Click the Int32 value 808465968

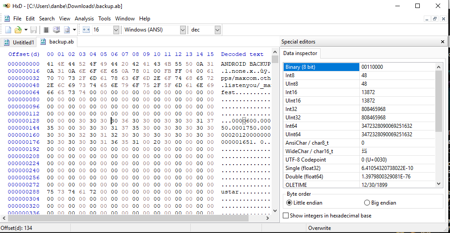(x=374, y=109)
